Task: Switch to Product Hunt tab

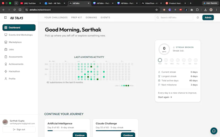Action: tap(175, 3)
